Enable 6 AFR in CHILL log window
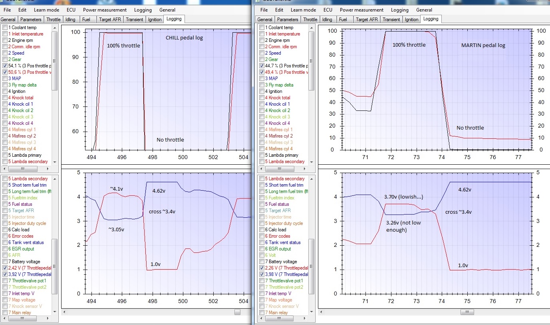 coord(5,255)
